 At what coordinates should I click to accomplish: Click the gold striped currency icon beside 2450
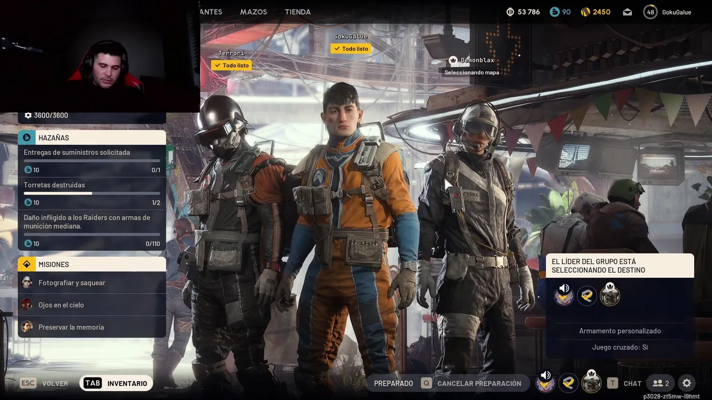[x=585, y=12]
